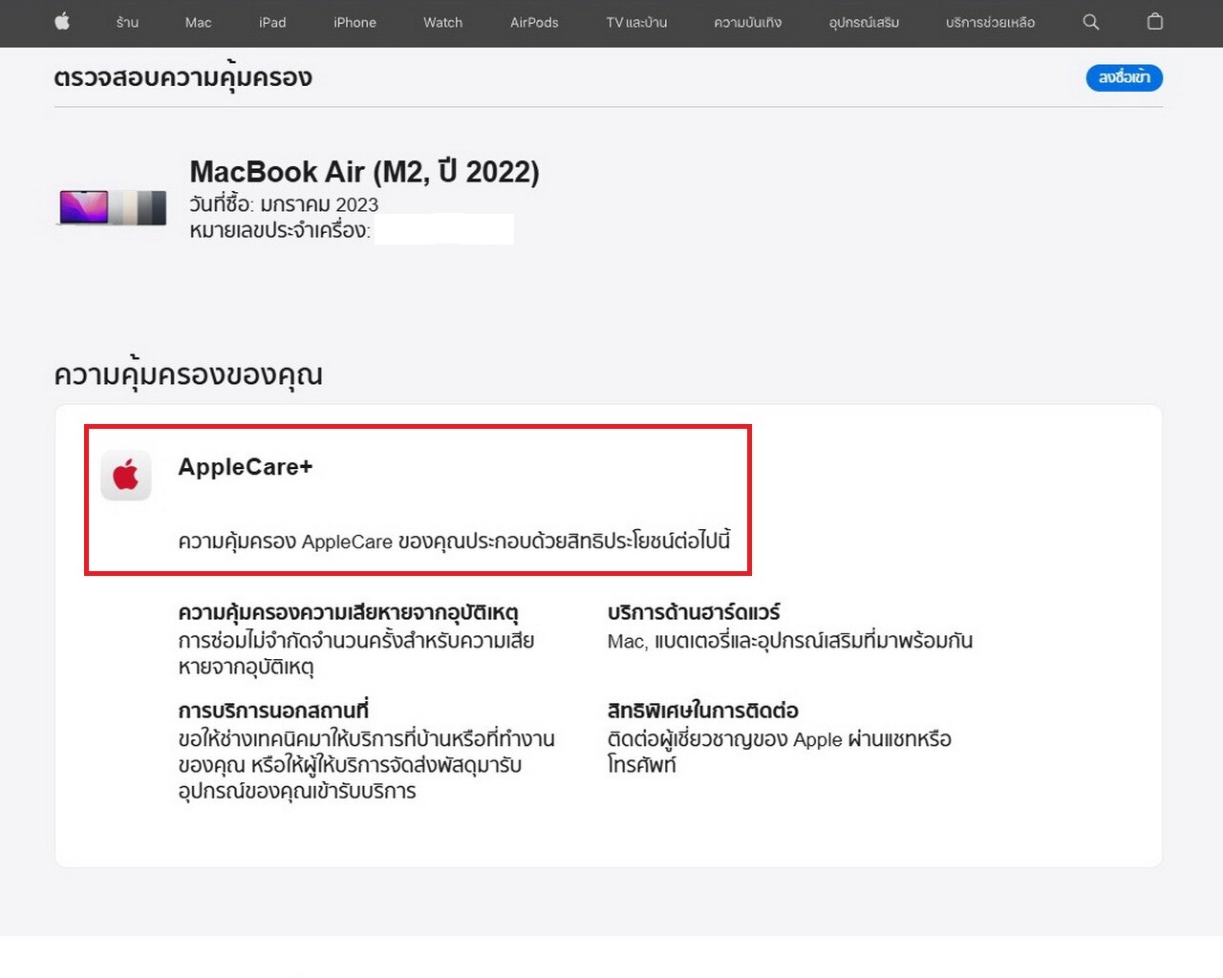Click the blue ลงชื่อเข้า sign-in button

1124,77
